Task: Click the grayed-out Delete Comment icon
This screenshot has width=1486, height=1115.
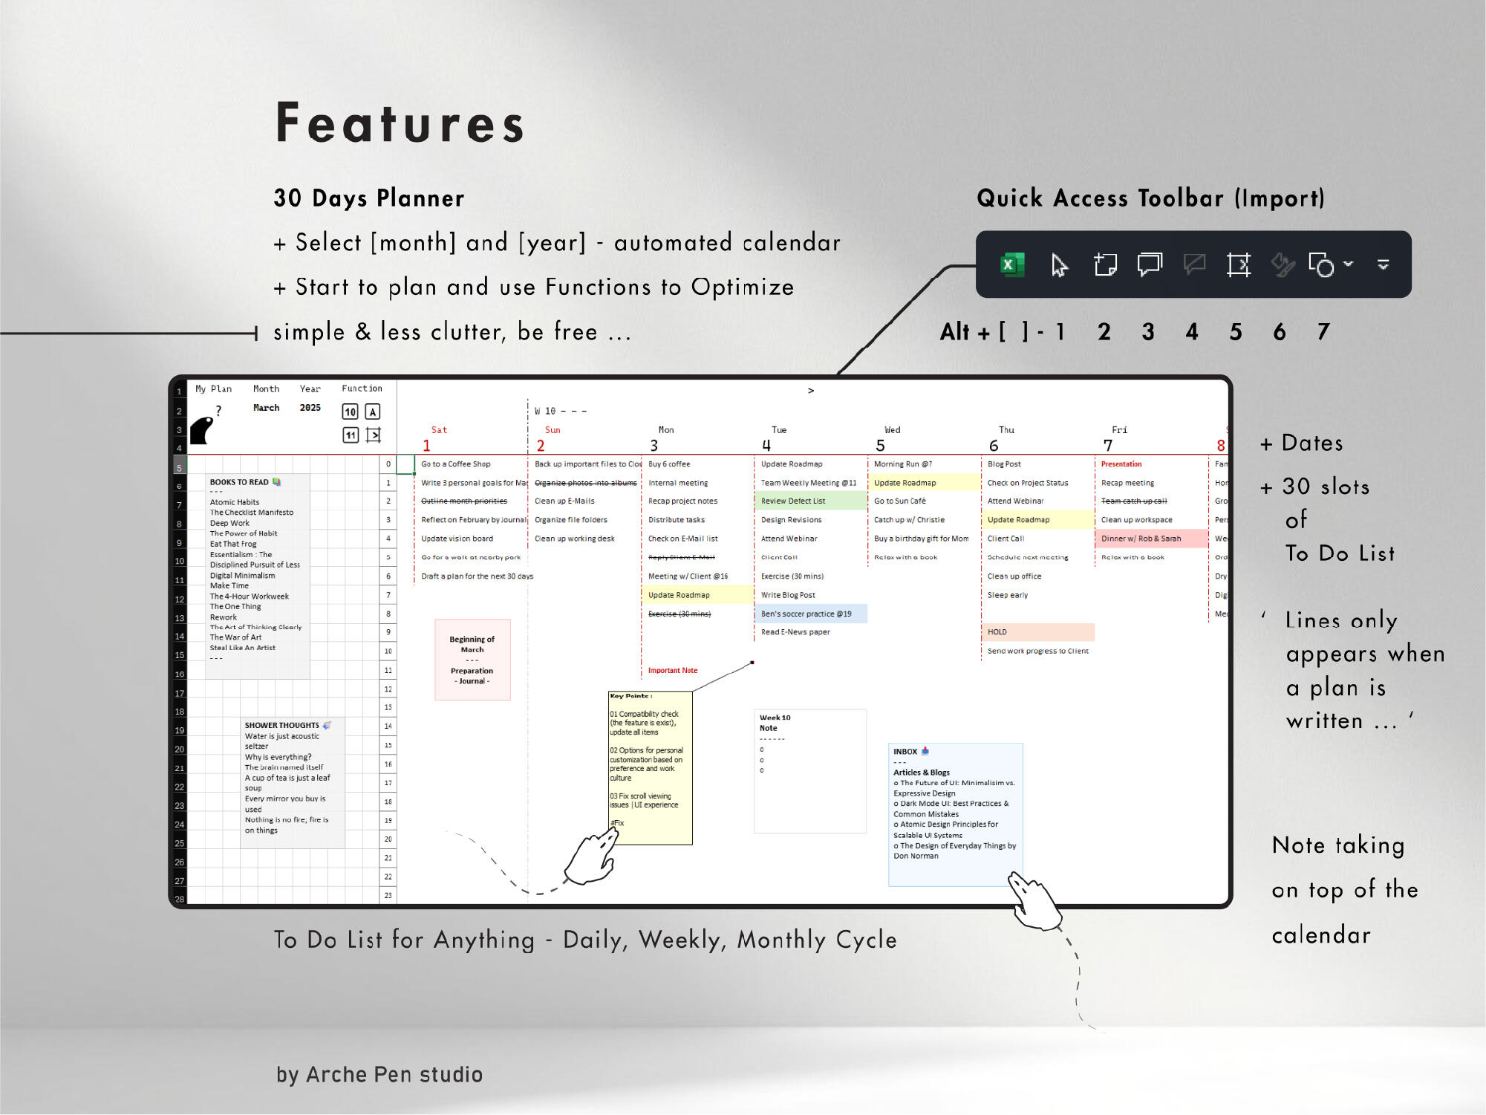Action: coord(1194,264)
